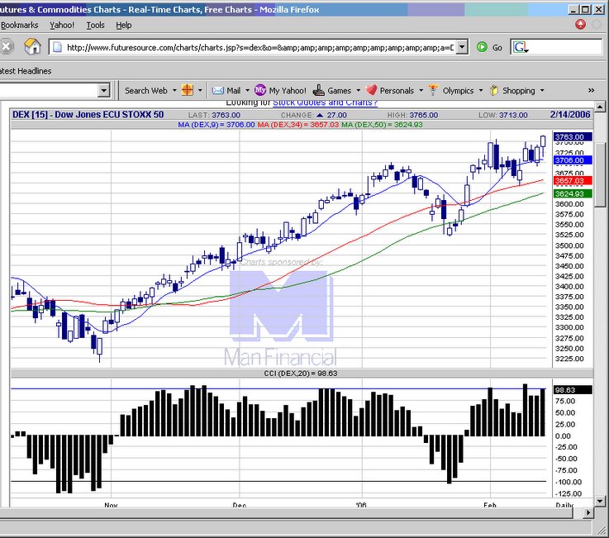
Task: Click the MA (DEX,34) = 3657.03 legend text
Action: (x=298, y=125)
